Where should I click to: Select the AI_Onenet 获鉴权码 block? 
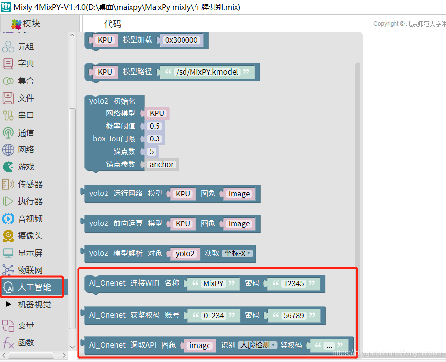(x=203, y=315)
